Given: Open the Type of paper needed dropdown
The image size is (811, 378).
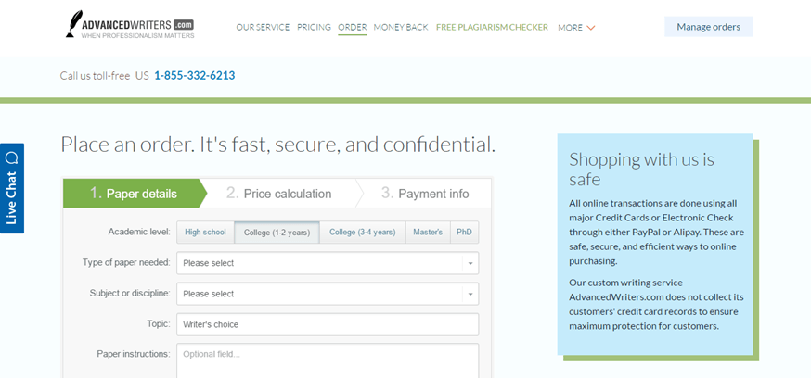Looking at the screenshot, I should (328, 263).
